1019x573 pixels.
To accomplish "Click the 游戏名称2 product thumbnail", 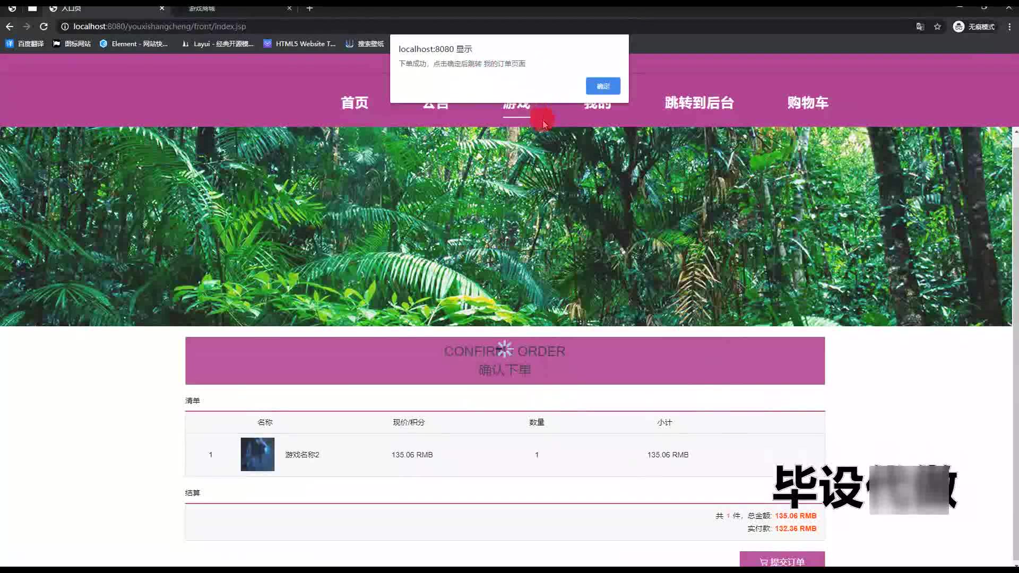I will [x=257, y=454].
